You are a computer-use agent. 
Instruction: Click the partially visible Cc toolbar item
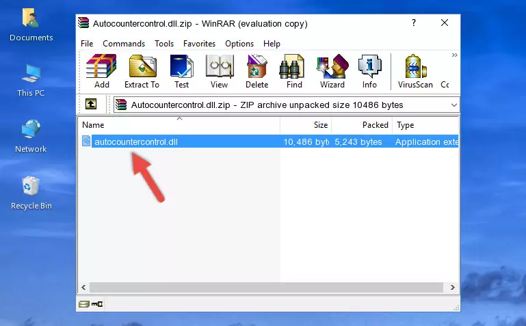click(445, 85)
